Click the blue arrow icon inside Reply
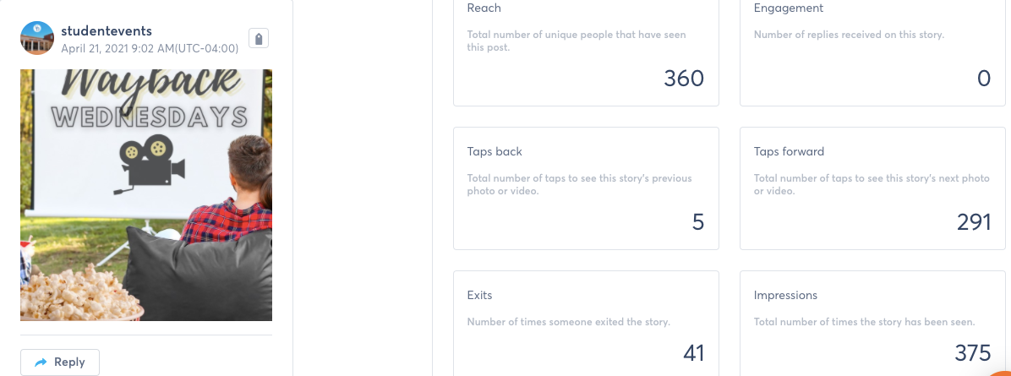Image resolution: width=1011 pixels, height=376 pixels. [x=41, y=362]
